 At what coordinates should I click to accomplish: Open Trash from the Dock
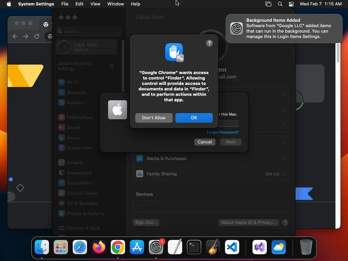306,247
